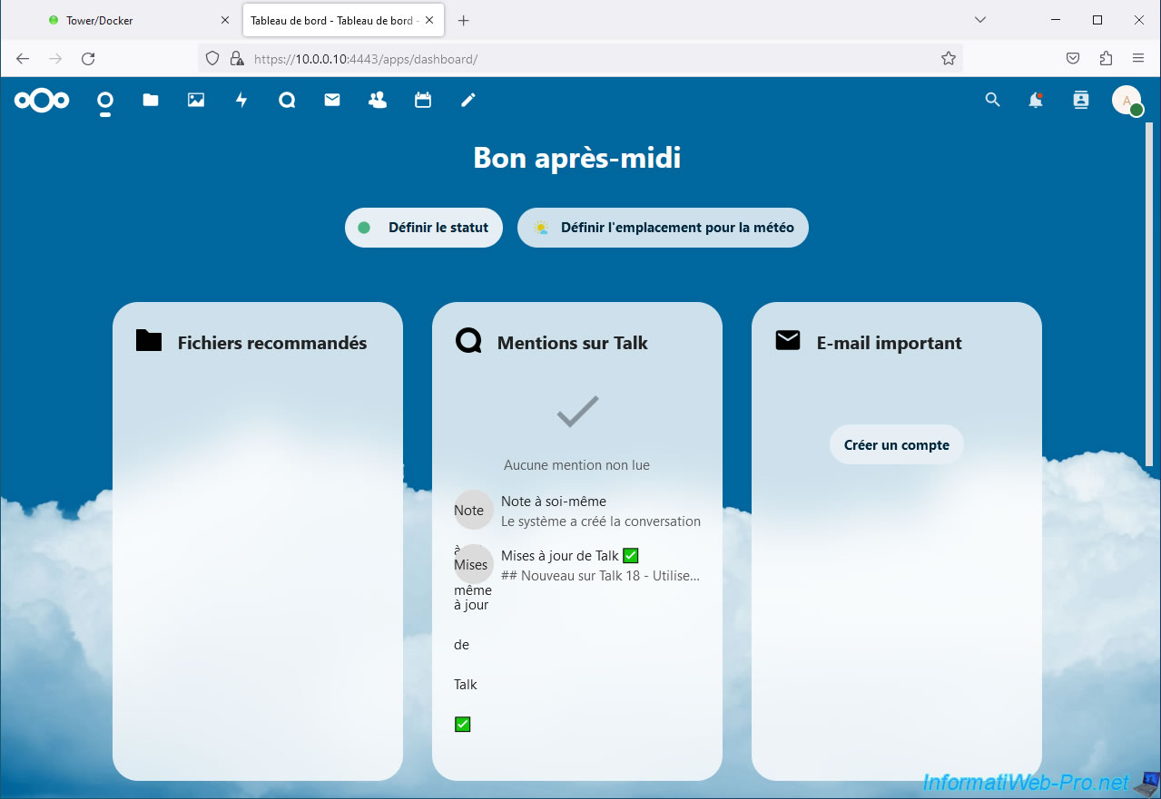Click the Nextcloud logo

point(42,101)
